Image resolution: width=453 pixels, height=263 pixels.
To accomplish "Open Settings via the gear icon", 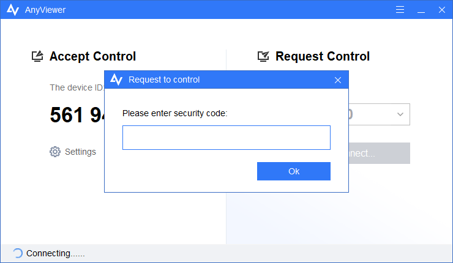I will pos(55,152).
